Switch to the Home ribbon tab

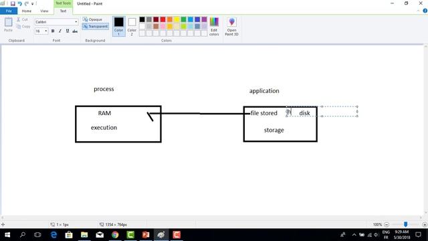[x=27, y=11]
